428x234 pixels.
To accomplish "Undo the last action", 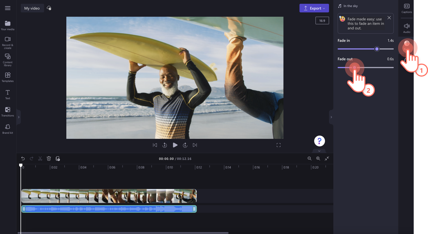I will 23,159.
